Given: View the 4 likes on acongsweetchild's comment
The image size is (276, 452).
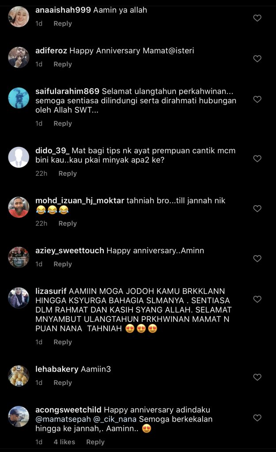Looking at the screenshot, I should (64, 442).
